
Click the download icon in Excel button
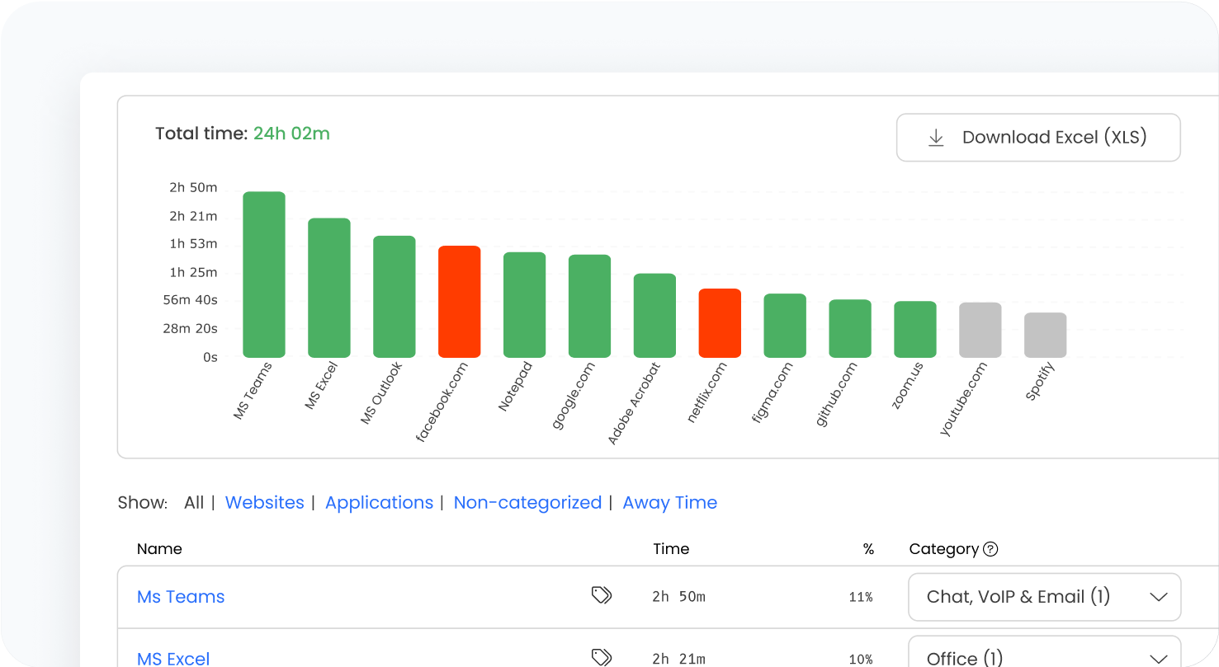936,138
